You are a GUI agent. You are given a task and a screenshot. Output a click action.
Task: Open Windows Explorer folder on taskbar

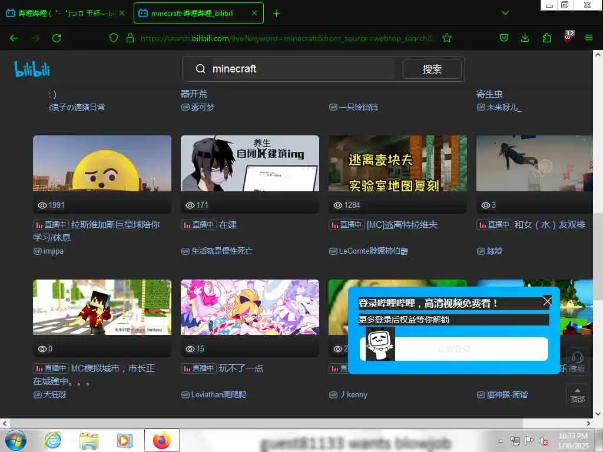click(x=89, y=440)
